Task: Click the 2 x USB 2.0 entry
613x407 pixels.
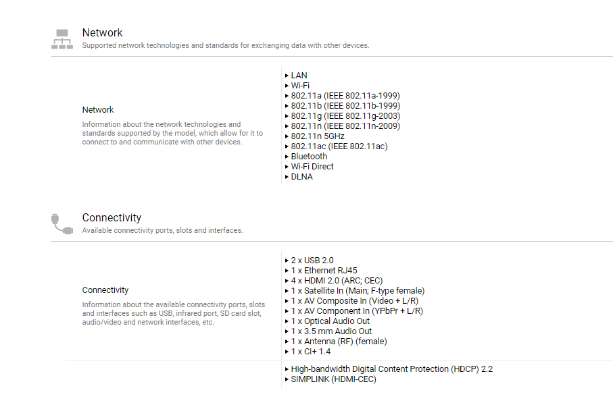Action: click(x=312, y=261)
